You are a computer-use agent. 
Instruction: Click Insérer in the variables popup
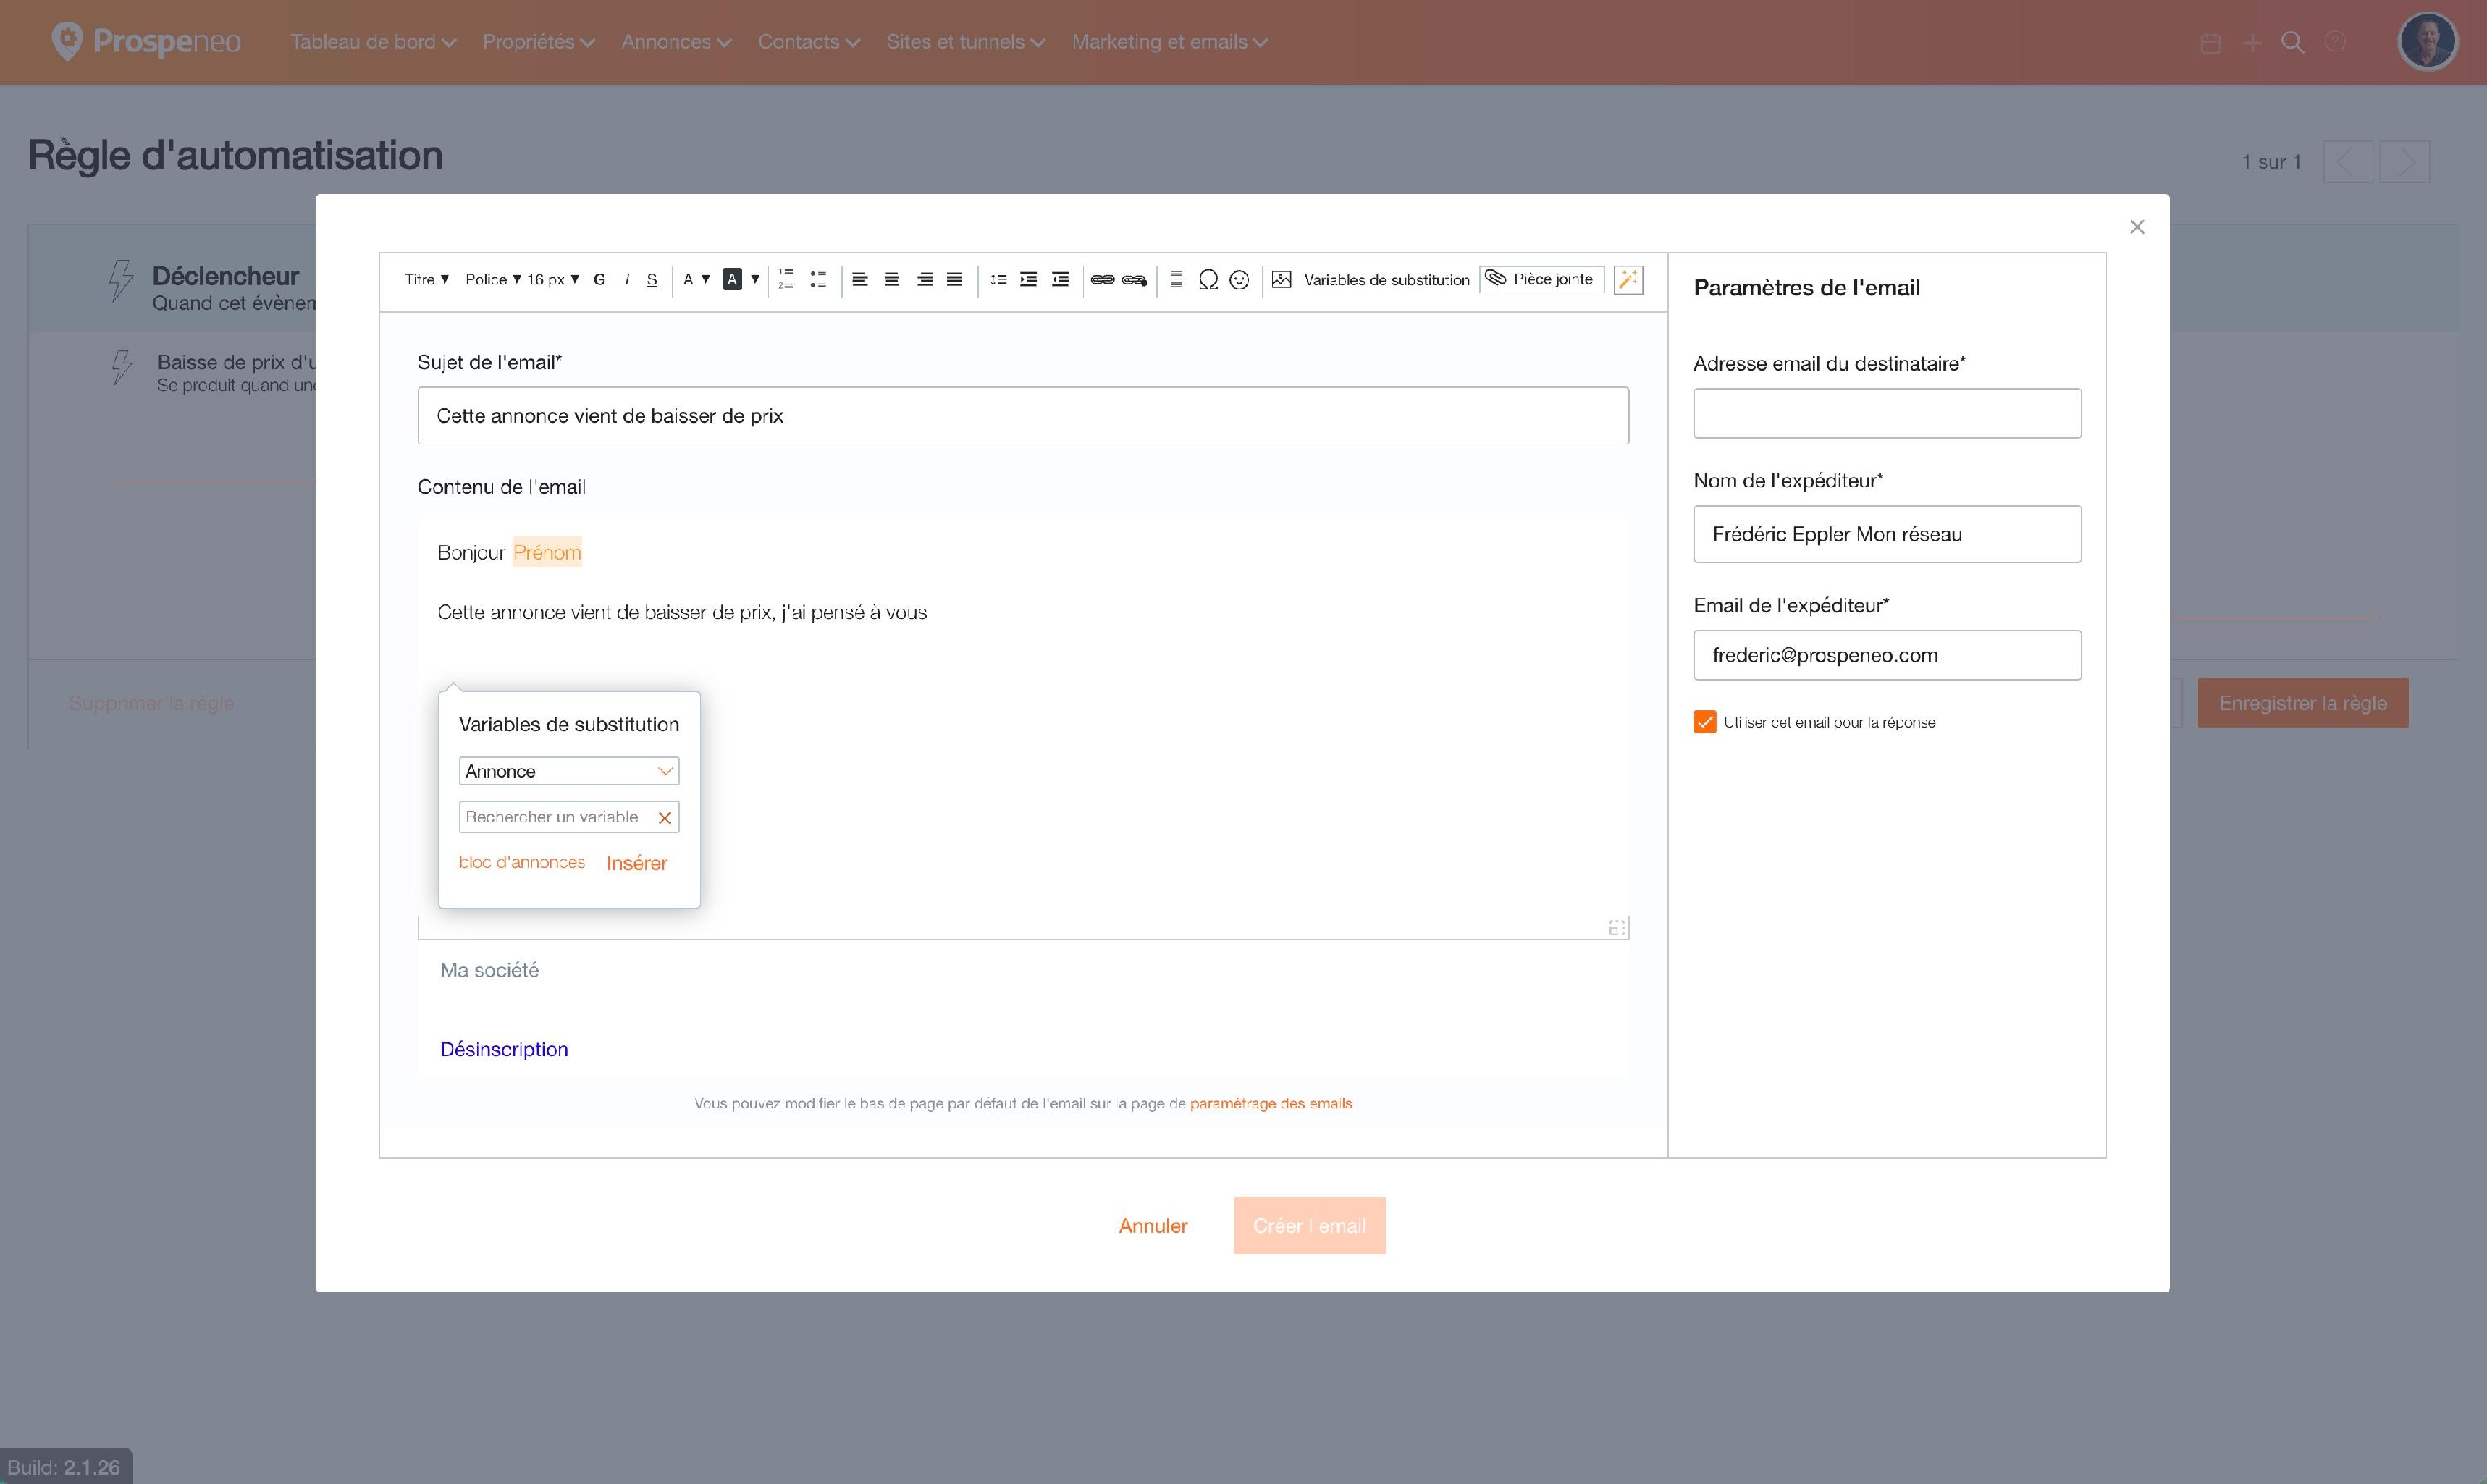click(637, 863)
